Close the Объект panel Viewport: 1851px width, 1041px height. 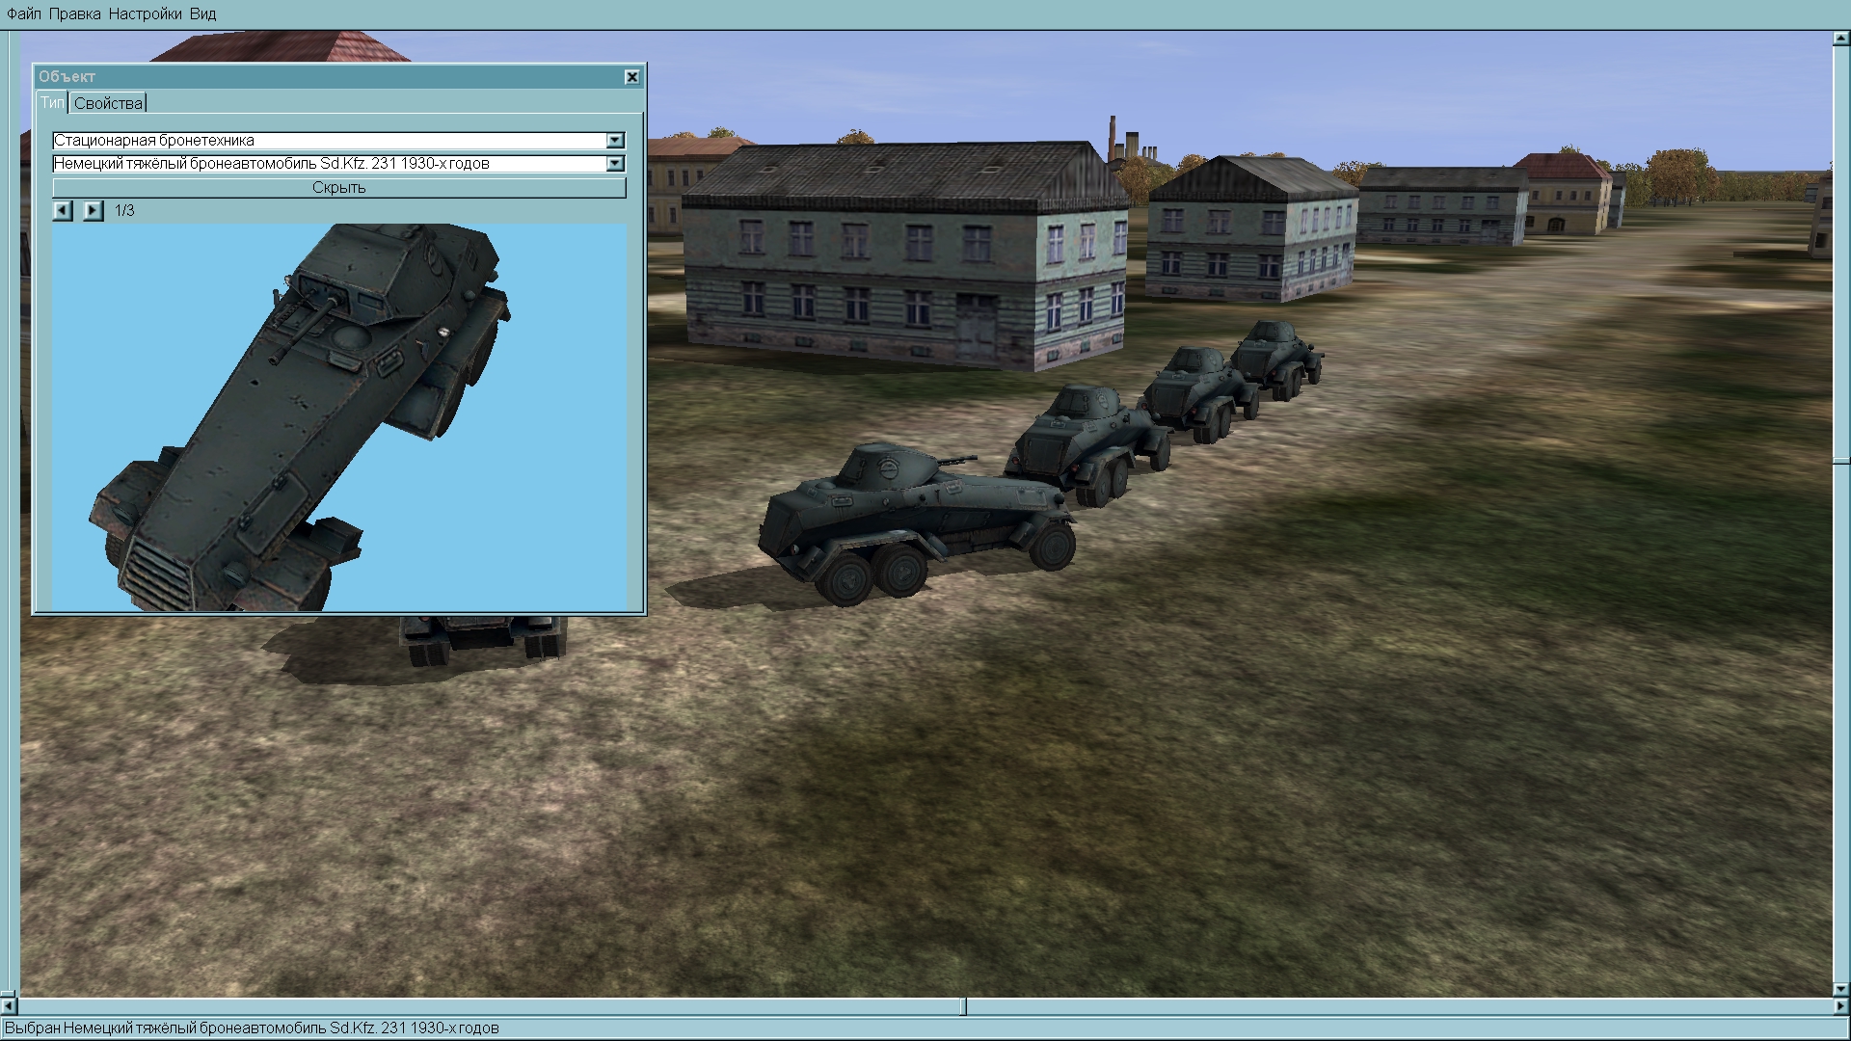[x=631, y=77]
